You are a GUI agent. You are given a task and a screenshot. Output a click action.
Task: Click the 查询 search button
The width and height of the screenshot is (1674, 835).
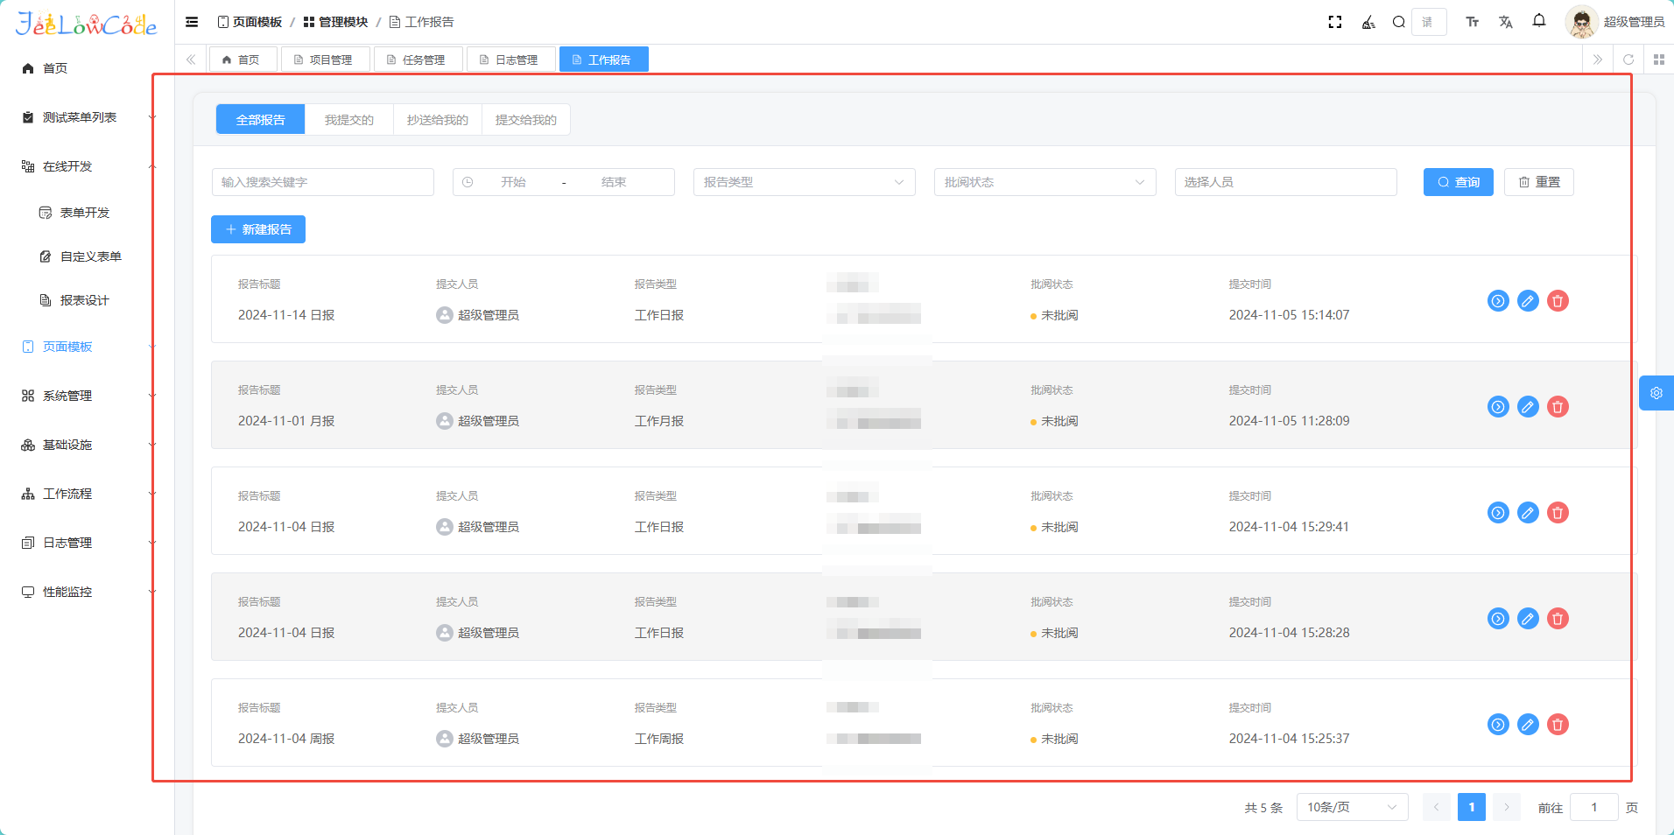pyautogui.click(x=1458, y=182)
